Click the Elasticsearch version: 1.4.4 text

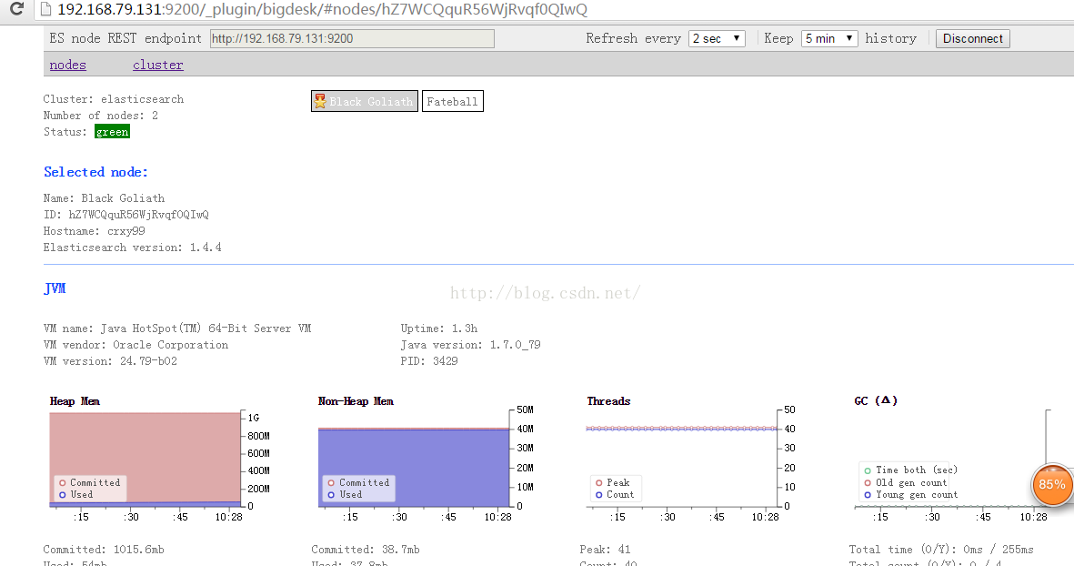(132, 248)
